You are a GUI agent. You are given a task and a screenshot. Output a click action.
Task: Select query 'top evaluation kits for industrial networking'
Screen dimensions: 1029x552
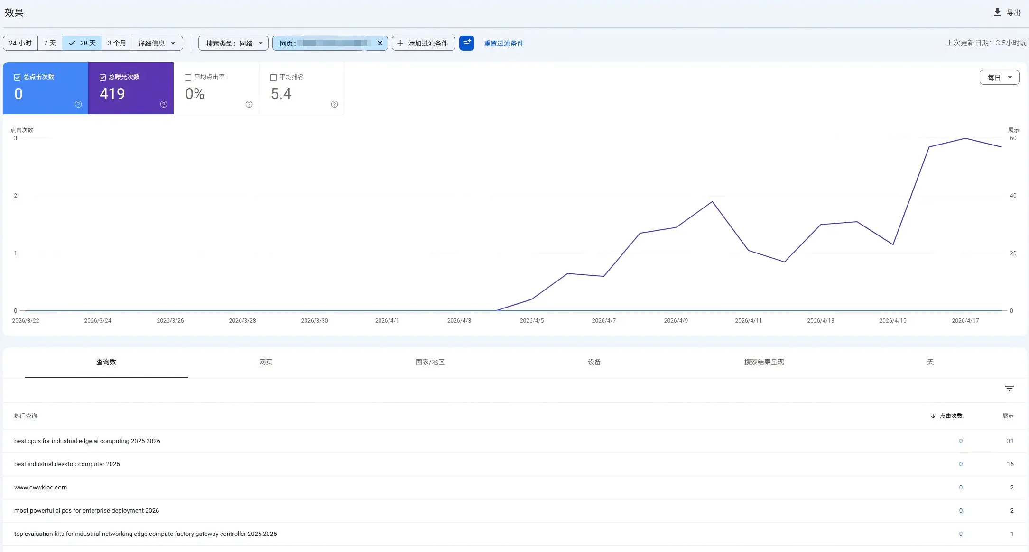point(146,534)
